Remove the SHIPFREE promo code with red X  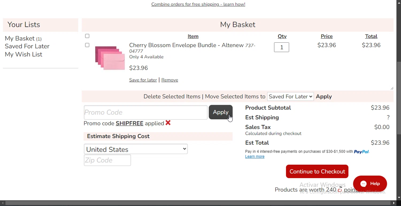(x=168, y=123)
